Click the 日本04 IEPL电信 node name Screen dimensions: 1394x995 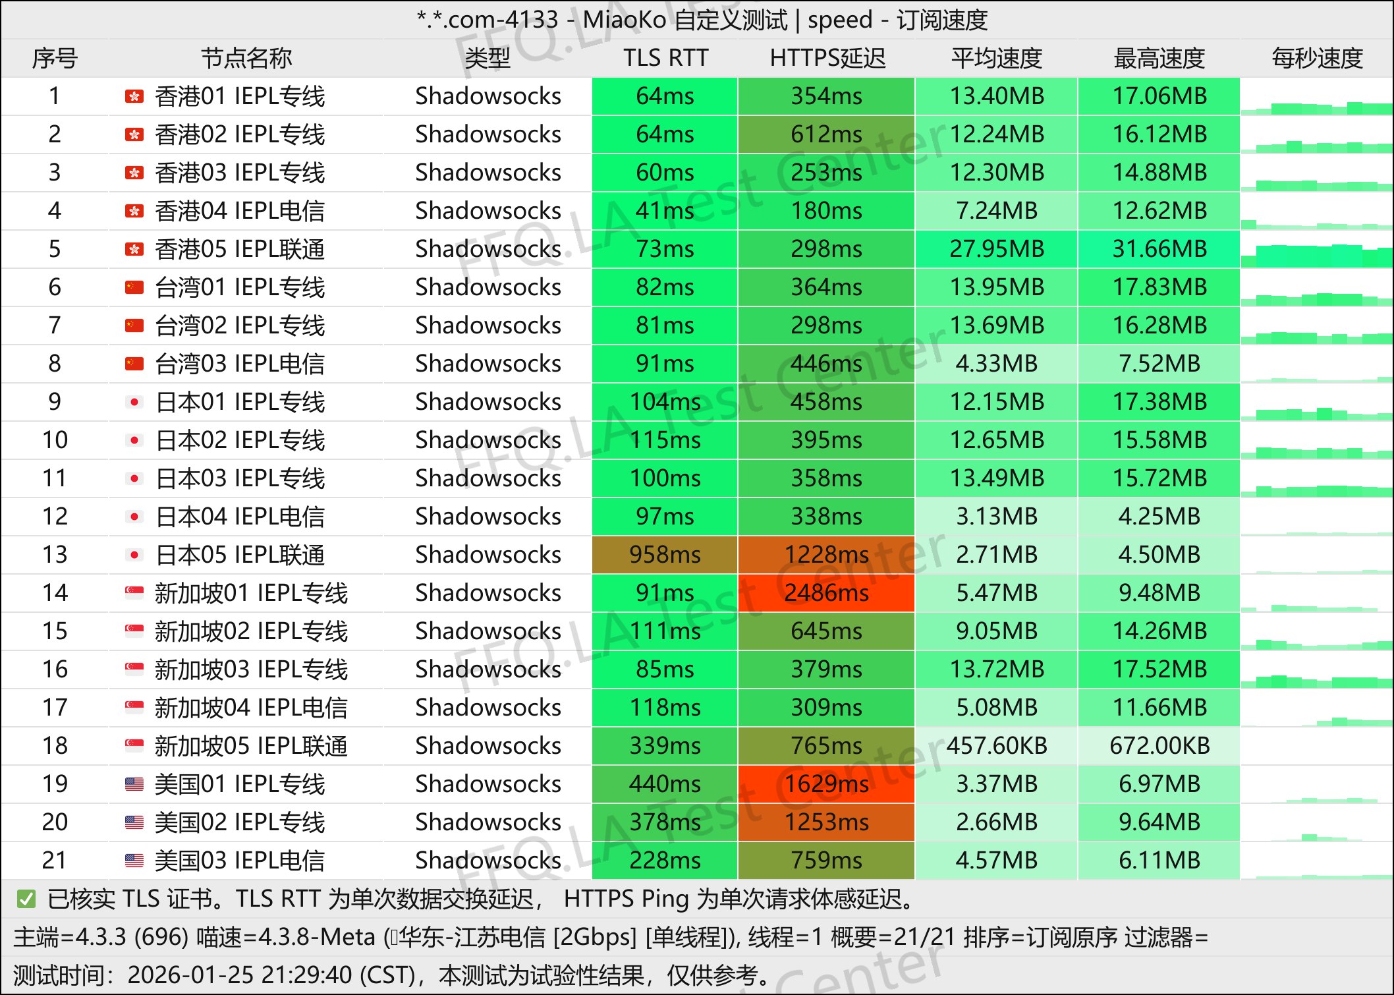pyautogui.click(x=240, y=517)
